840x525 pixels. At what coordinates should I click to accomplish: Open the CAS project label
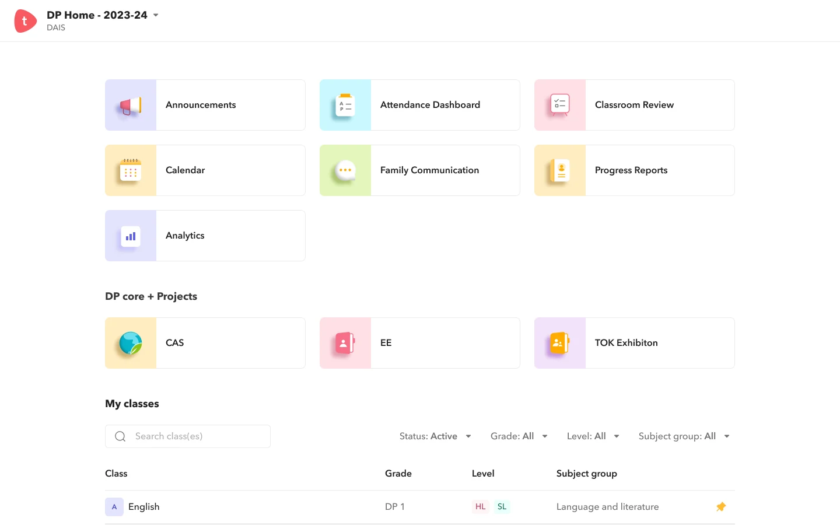pos(174,343)
